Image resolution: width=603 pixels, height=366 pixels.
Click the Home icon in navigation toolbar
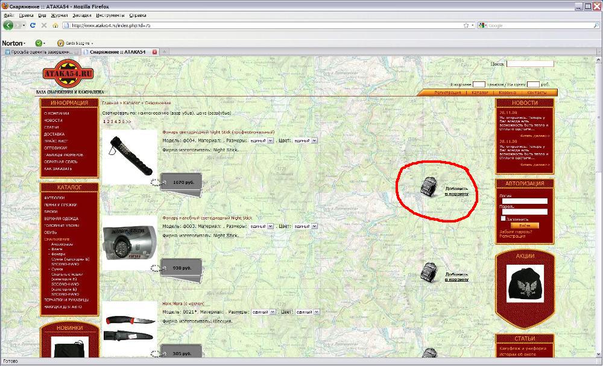(x=55, y=25)
